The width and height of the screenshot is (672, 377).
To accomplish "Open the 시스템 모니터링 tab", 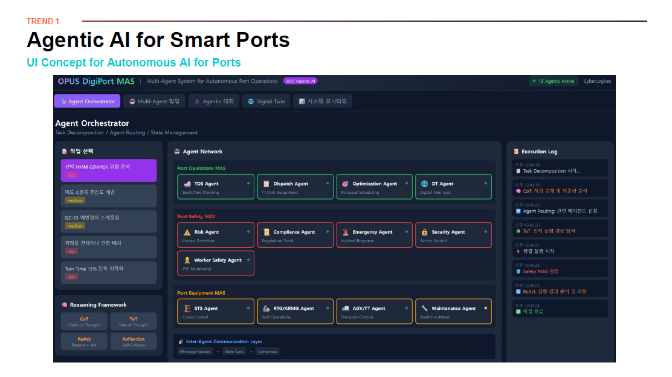I will point(322,101).
